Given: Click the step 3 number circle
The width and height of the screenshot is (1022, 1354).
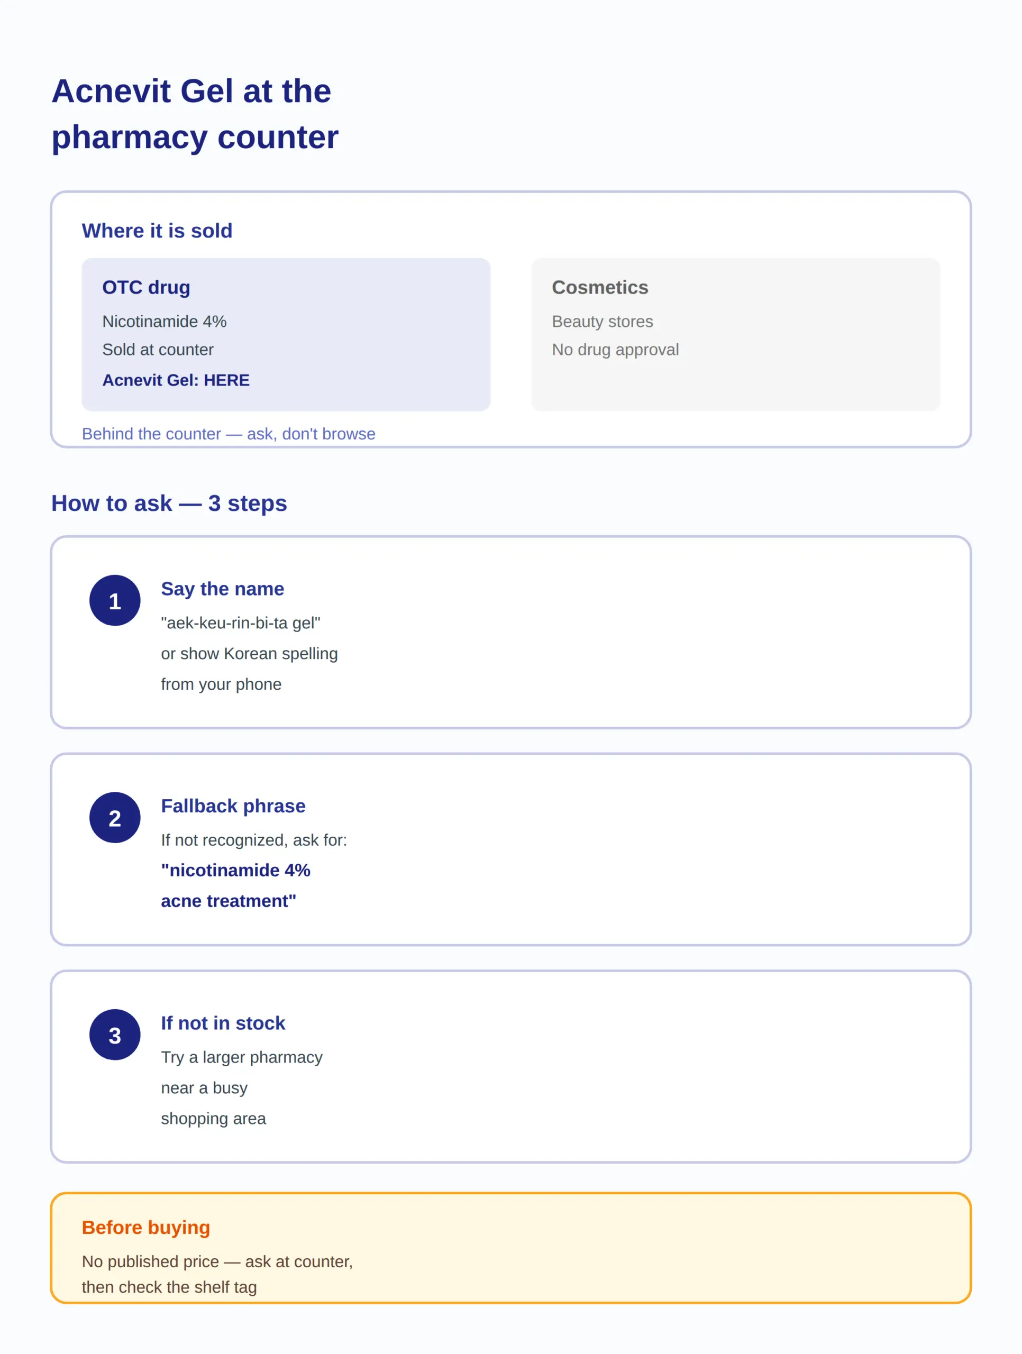Looking at the screenshot, I should pos(114,1035).
